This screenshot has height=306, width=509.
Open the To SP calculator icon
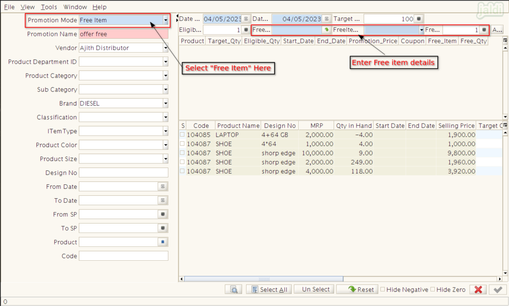click(163, 228)
